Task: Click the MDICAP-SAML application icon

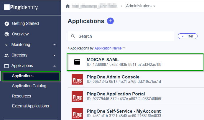Action: (x=77, y=62)
